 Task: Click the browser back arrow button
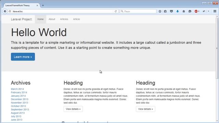pyautogui.click(x=5, y=11)
